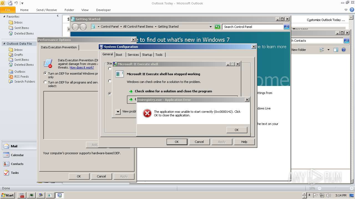355x199 pixels.
Task: Click Forward button in Getting Started window
Action: coord(83,27)
